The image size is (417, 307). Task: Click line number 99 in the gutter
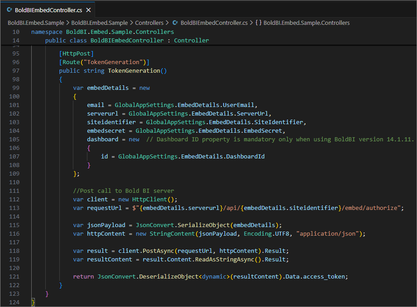coord(16,88)
